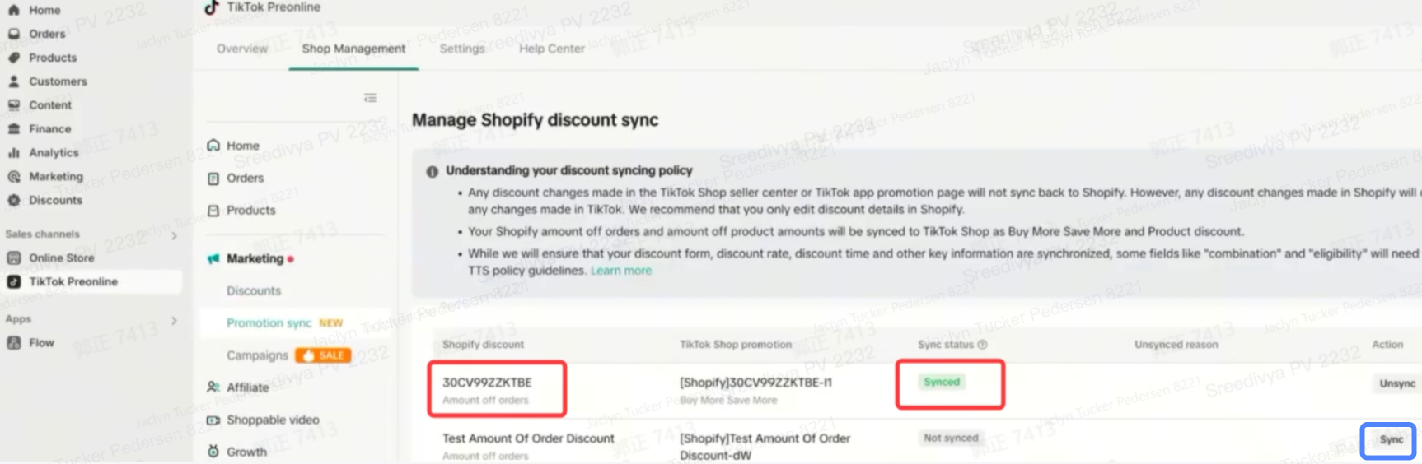
Task: Open the Flow app icon
Action: (14, 343)
